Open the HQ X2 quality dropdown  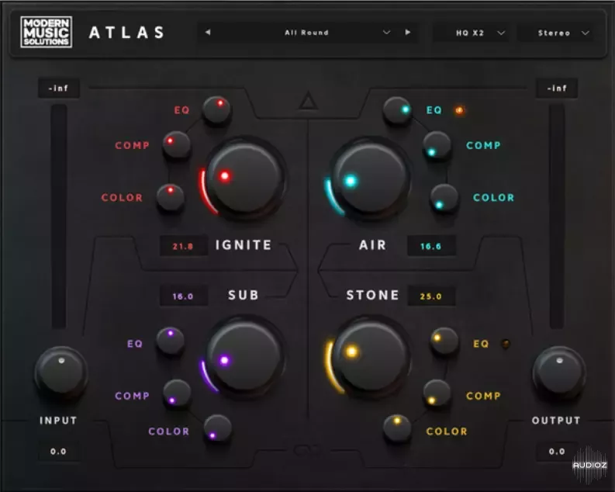click(x=479, y=33)
